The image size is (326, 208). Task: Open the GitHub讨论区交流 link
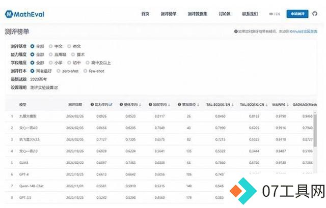(304, 32)
